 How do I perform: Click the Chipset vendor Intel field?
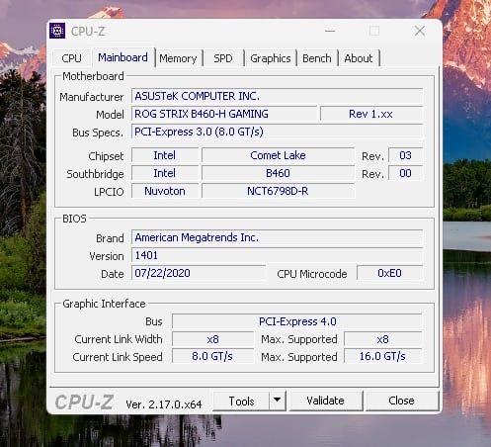[x=165, y=155]
